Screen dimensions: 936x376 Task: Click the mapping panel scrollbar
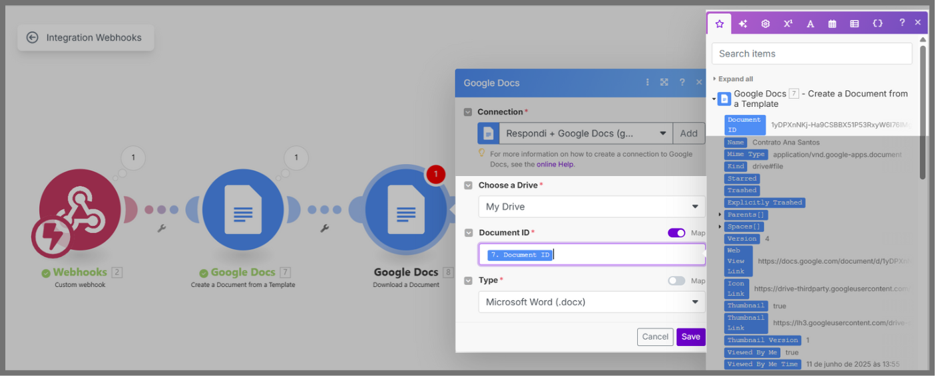pyautogui.click(x=922, y=112)
